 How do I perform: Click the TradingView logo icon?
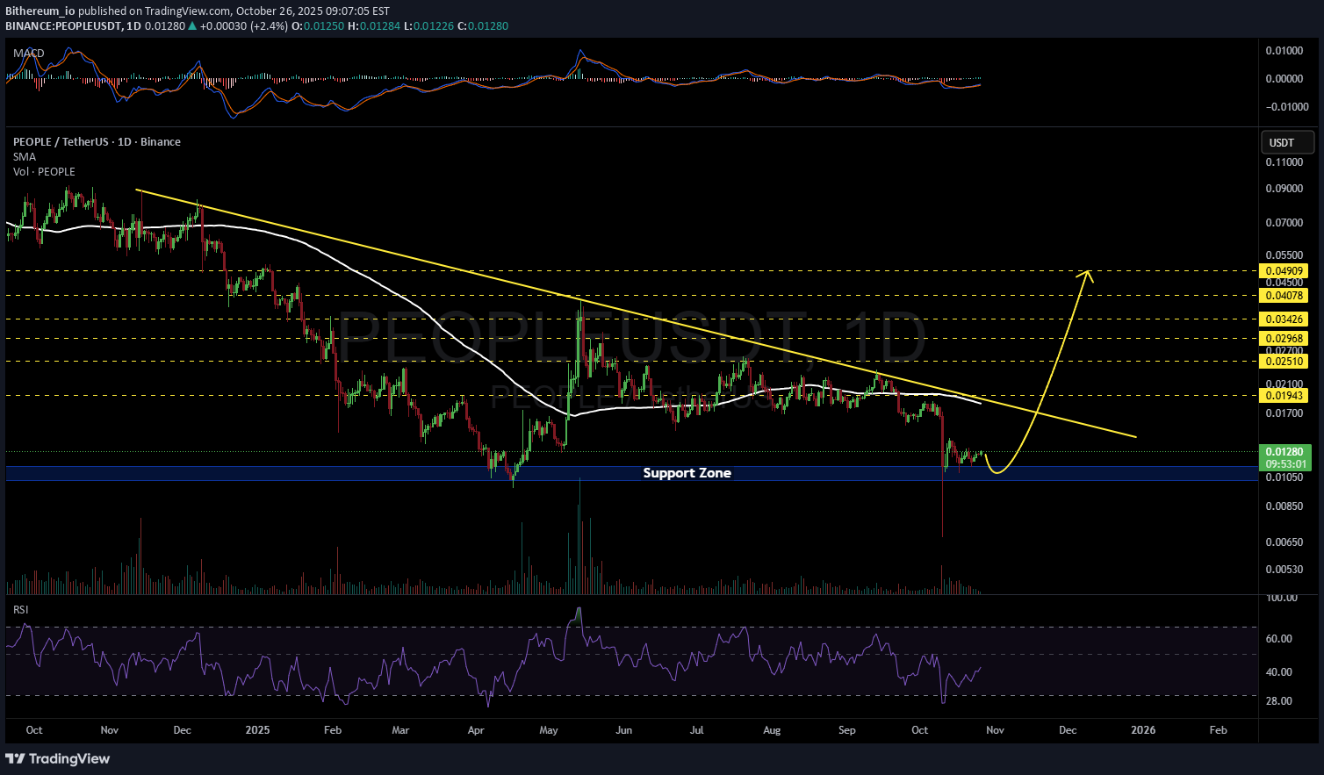[x=16, y=758]
